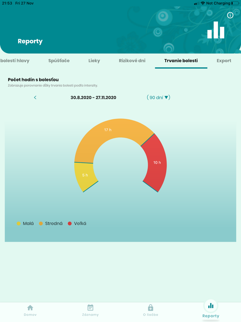Screen dimensions: 241x322
Task: Open the Lieky tab
Action: [94, 61]
